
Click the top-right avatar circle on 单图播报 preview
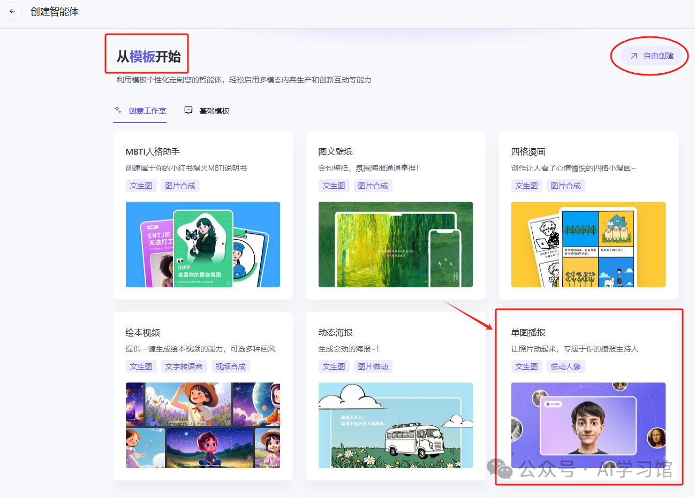pos(620,385)
